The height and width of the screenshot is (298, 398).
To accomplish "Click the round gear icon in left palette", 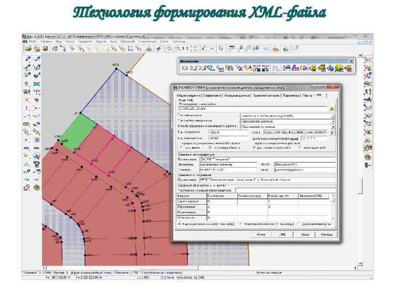I will pos(36,188).
